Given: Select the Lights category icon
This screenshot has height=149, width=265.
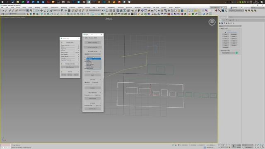Looking at the screenshot, I should click(x=224, y=23).
